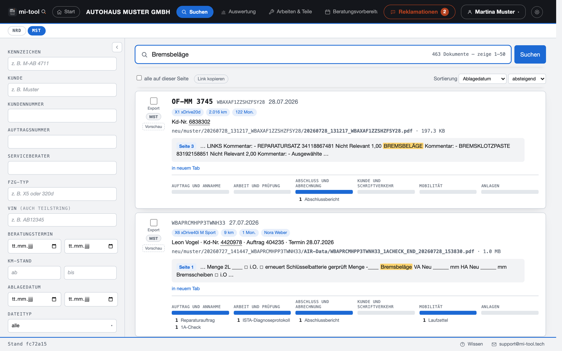Screen dimensions: 562x351
Task: Click the search magnifier icon in query field
Action: pyautogui.click(x=144, y=55)
